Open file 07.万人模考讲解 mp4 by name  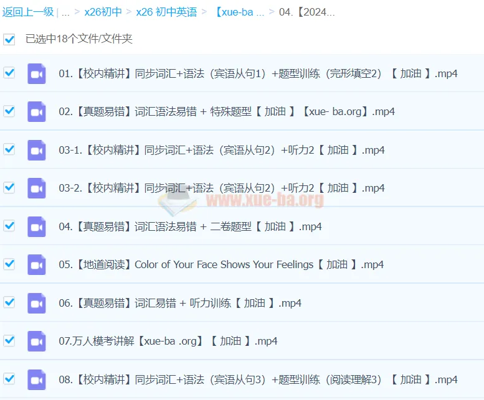click(168, 341)
